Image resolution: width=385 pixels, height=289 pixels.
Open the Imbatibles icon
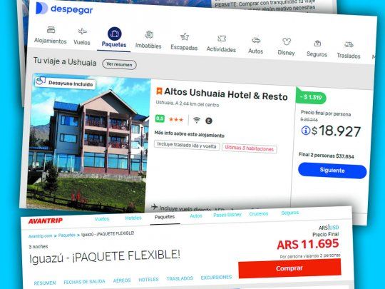(149, 35)
